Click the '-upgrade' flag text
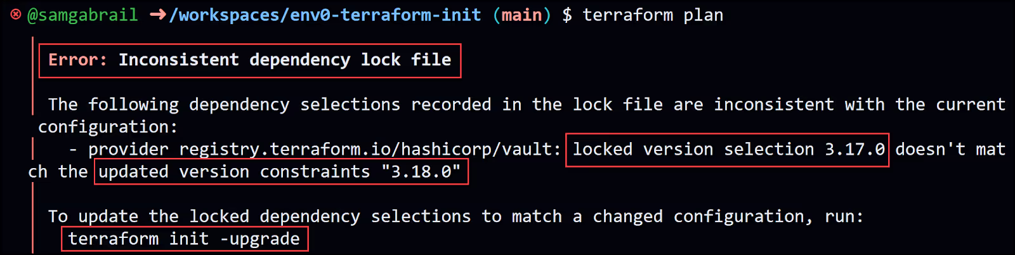This screenshot has height=255, width=1015. pos(260,239)
